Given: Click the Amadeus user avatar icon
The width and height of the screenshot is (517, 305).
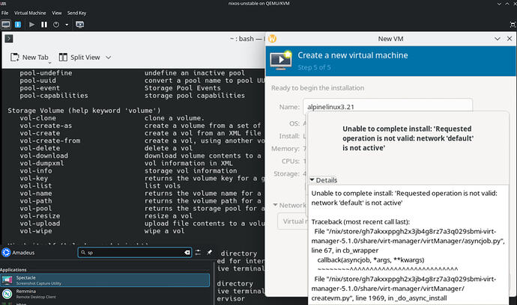Looking at the screenshot, I should click(6, 253).
